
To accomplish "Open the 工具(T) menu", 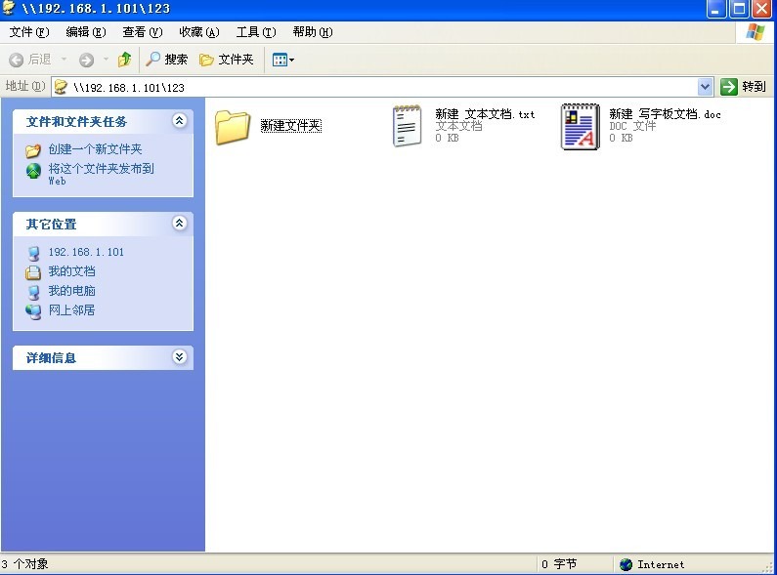I will click(x=256, y=32).
